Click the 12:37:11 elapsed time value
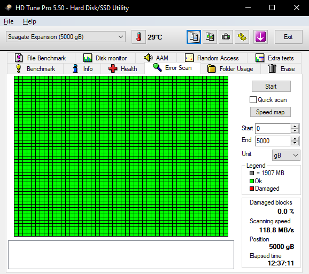309x274 pixels. click(x=281, y=263)
